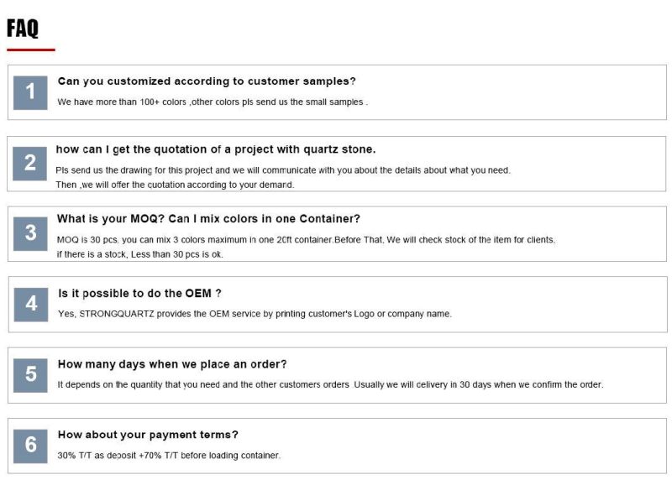This screenshot has width=672, height=485.
Task: Click the number 6 badge icon
Action: [30, 446]
